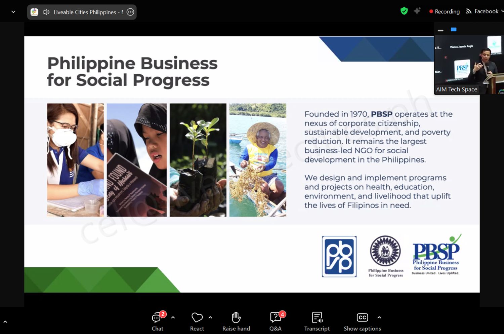Click the Recording indicator

pos(444,11)
